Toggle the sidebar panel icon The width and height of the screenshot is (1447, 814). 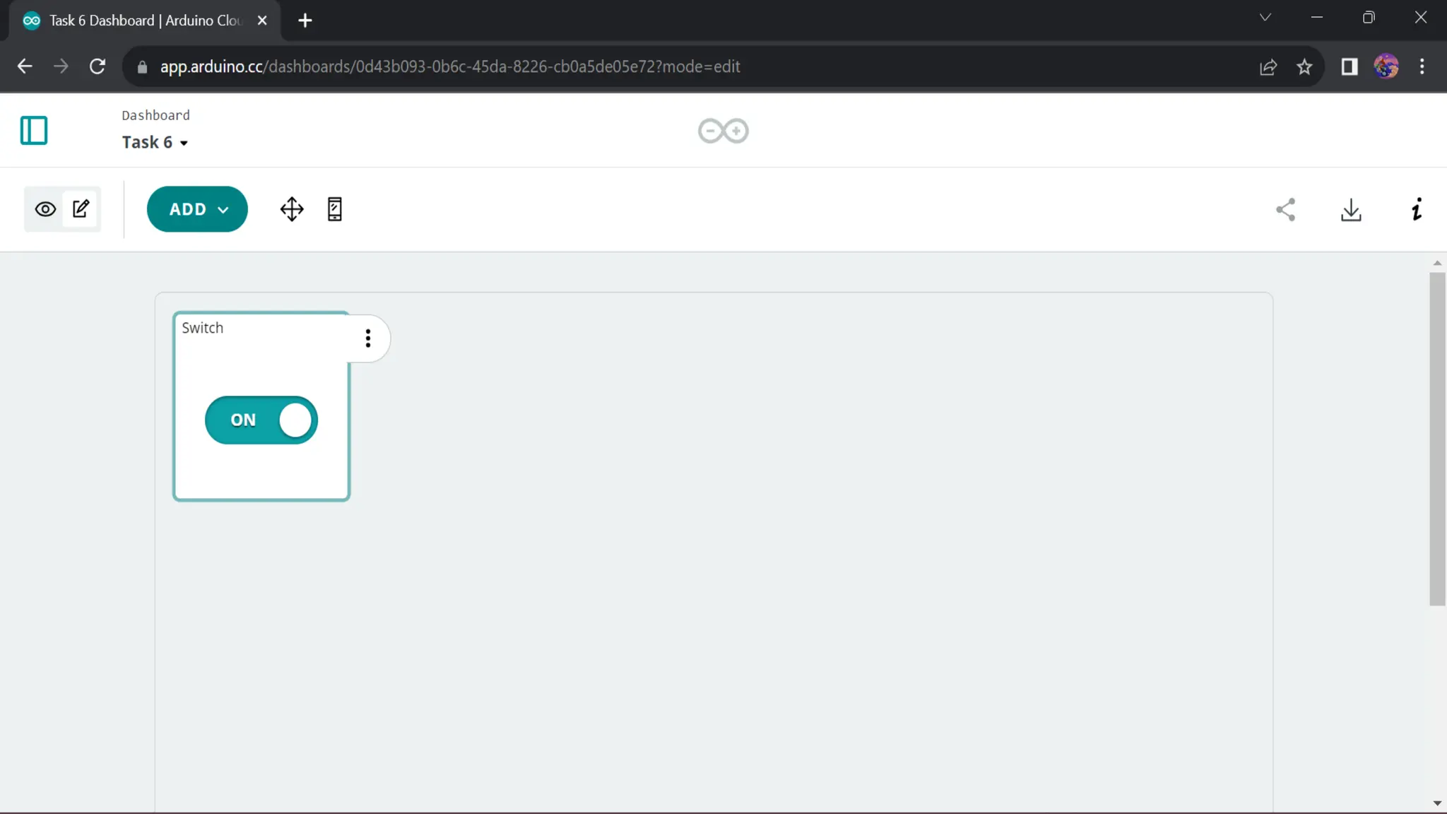click(33, 131)
